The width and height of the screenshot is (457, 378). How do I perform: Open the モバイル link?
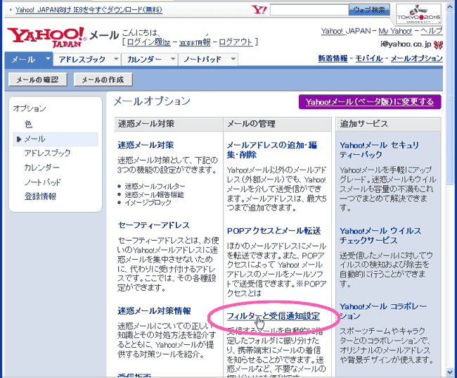pos(369,58)
